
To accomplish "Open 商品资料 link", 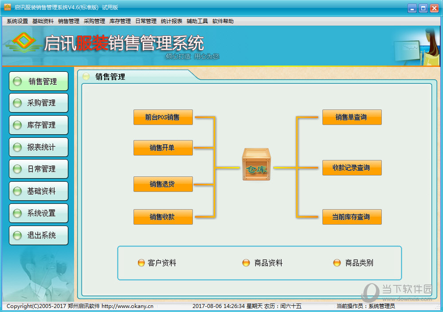I will click(x=268, y=263).
